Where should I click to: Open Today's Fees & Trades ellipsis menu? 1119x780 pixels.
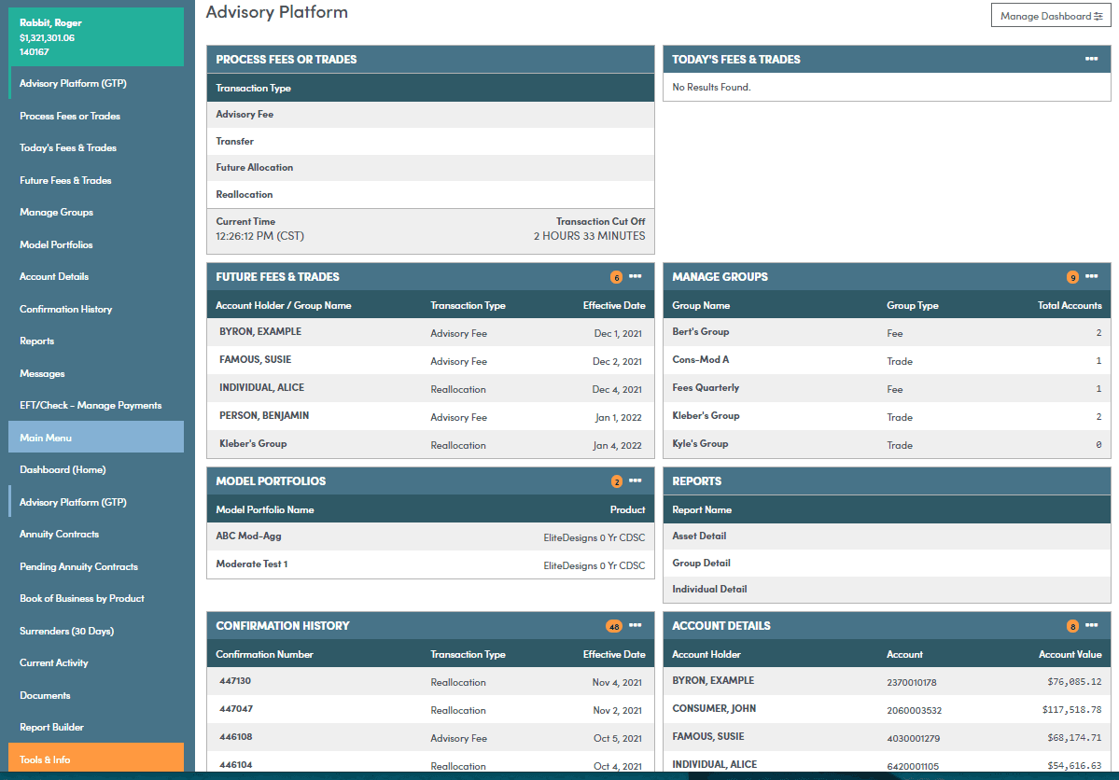pyautogui.click(x=1091, y=59)
